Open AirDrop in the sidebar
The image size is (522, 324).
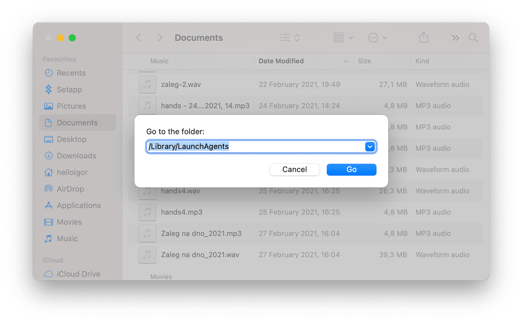coord(77,189)
